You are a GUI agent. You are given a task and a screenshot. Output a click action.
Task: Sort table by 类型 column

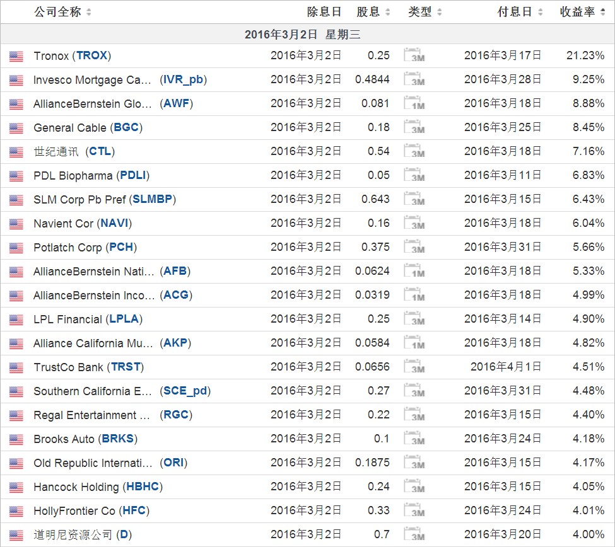pyautogui.click(x=425, y=12)
